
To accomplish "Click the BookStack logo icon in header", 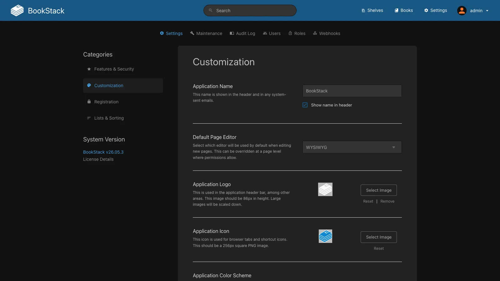I will pyautogui.click(x=17, y=11).
